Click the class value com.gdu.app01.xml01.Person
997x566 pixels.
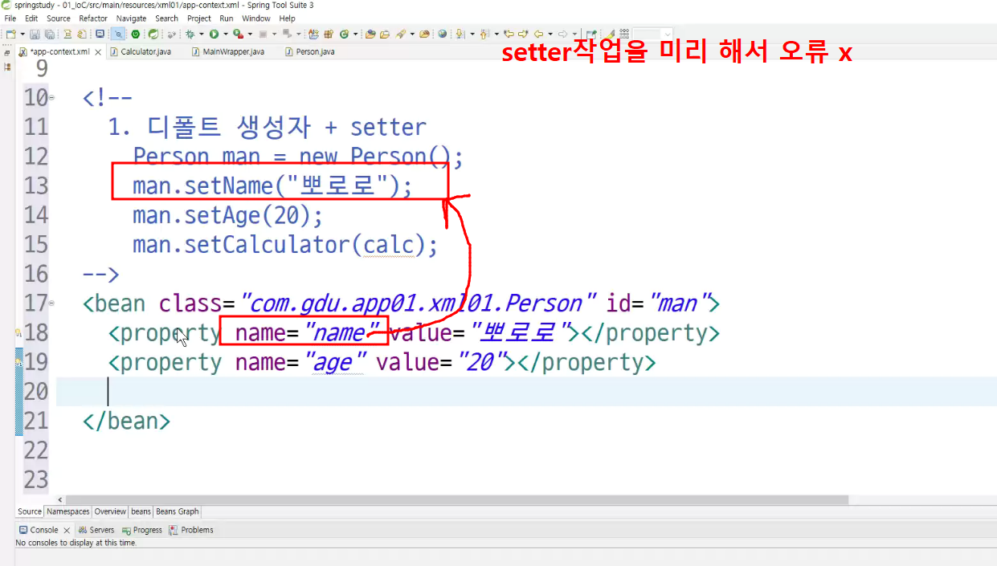[x=418, y=303]
